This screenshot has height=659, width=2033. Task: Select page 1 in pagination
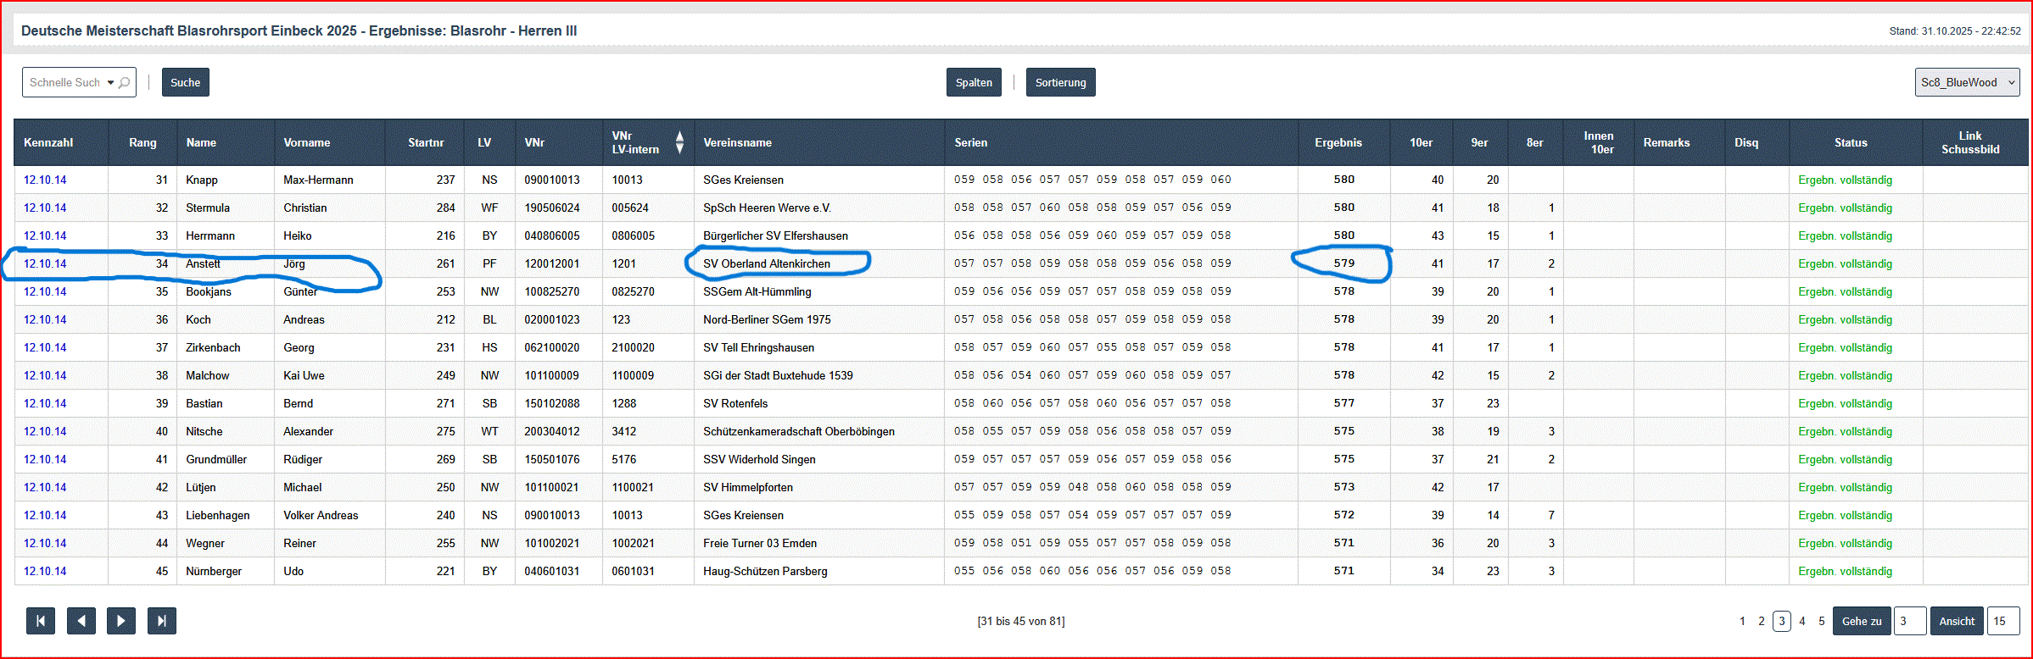coord(1742,621)
